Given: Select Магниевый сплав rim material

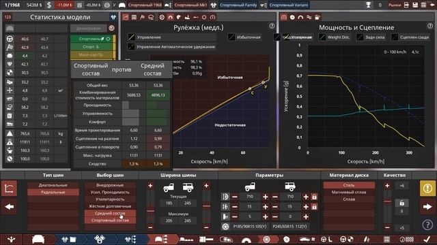Looking at the screenshot, I should (x=349, y=192).
